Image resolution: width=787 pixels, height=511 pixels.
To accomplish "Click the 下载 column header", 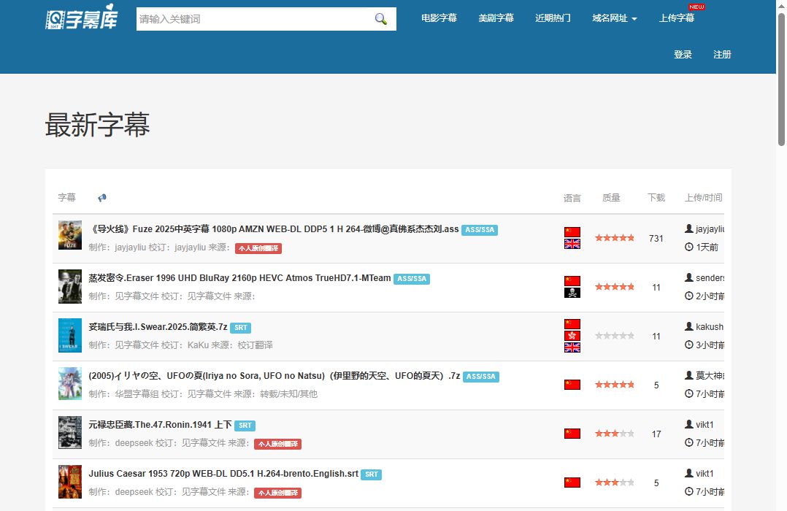I will click(656, 198).
